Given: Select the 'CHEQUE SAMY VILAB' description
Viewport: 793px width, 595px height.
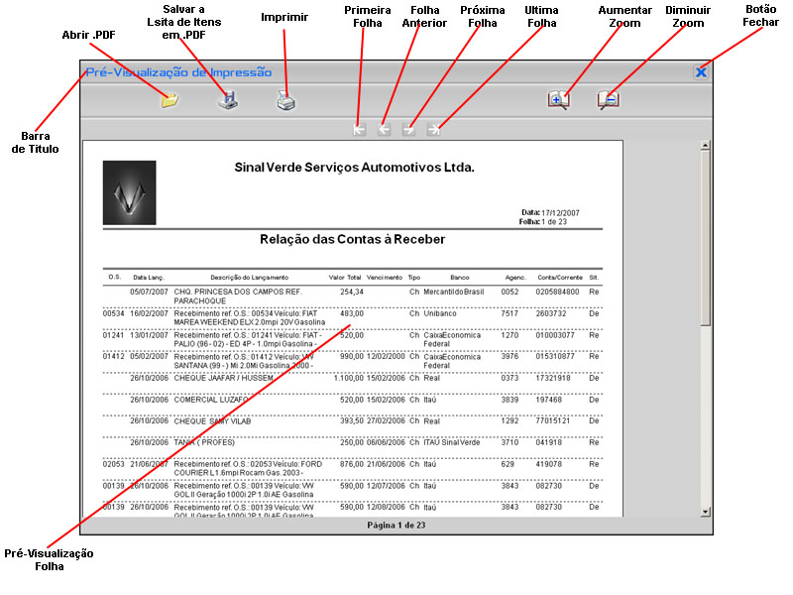Looking at the screenshot, I should 212,420.
